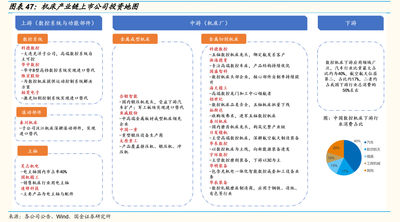Click 秦川机床 under 金属切削机床

point(219,121)
